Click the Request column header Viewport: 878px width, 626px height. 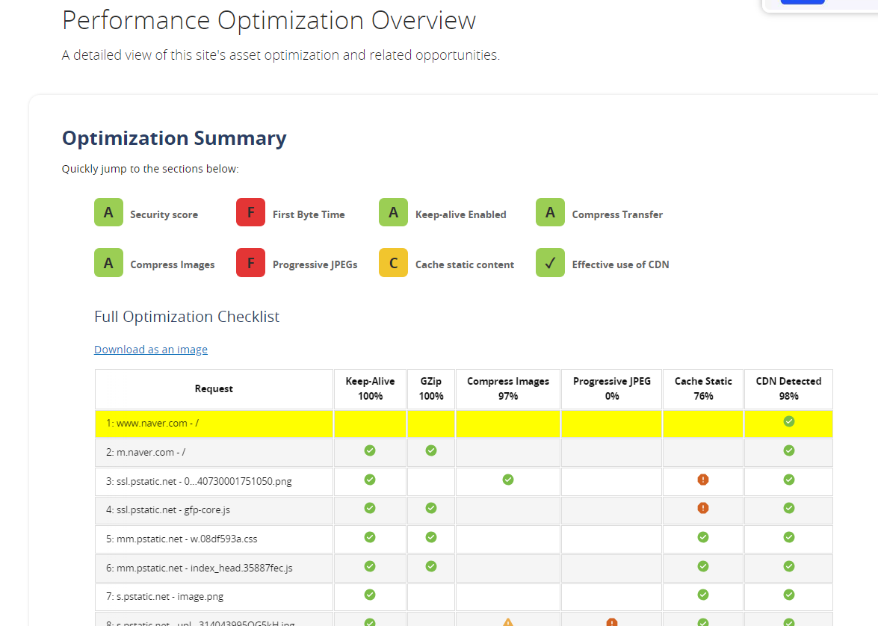tap(214, 389)
